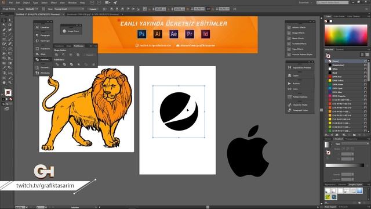This screenshot has width=371, height=209.
Task: Open the Actions panel icon
Action: [289, 84]
